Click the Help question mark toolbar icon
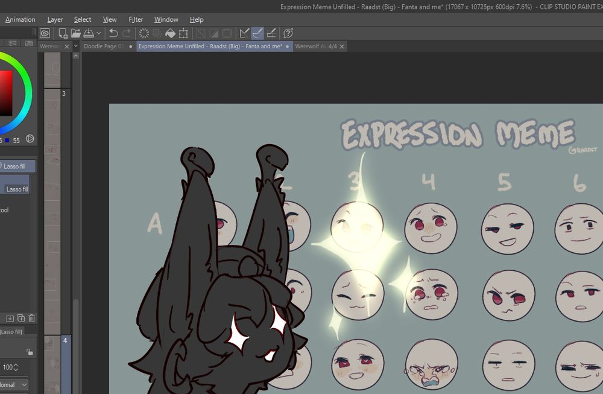Image resolution: width=603 pixels, height=394 pixels. pyautogui.click(x=287, y=33)
